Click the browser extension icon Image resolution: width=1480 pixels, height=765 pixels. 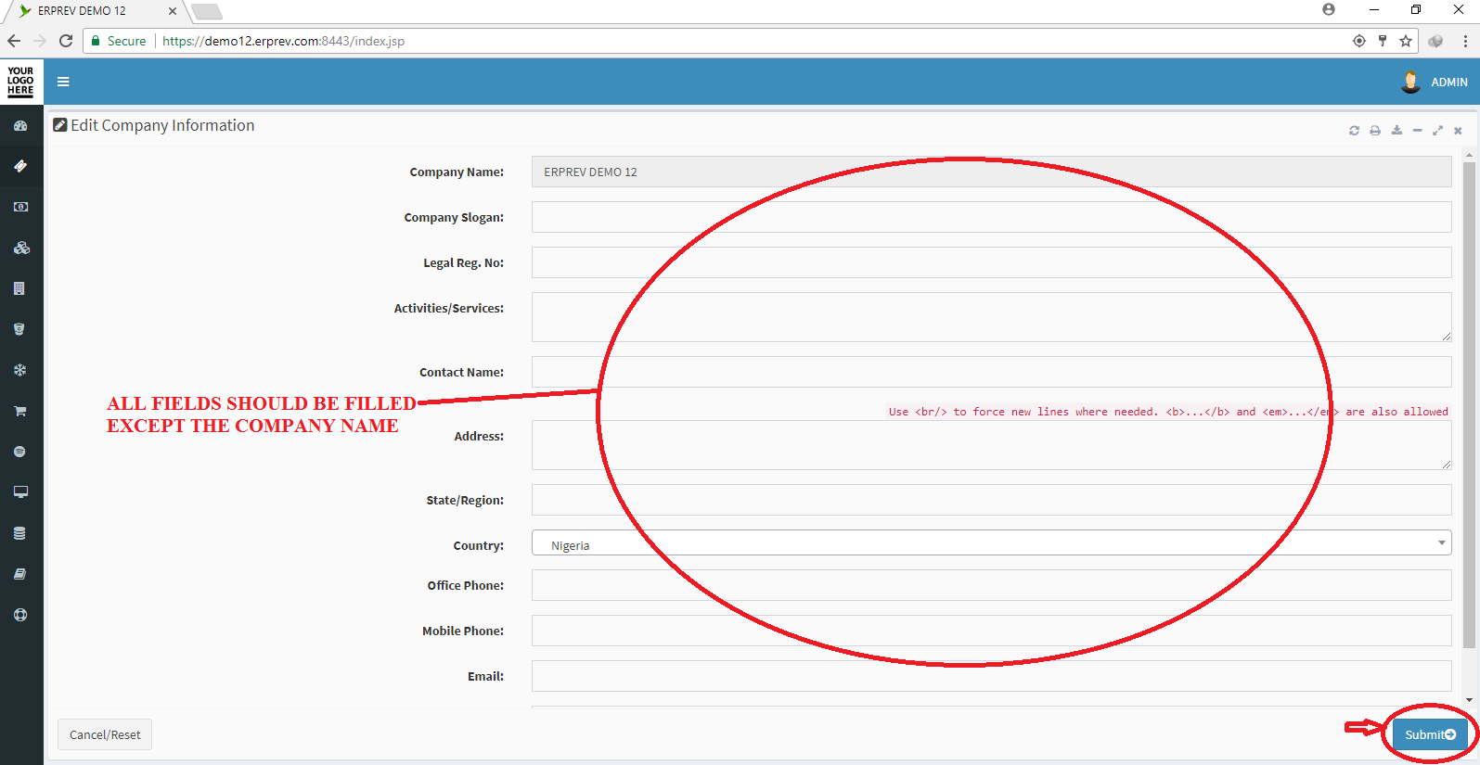click(x=1435, y=41)
